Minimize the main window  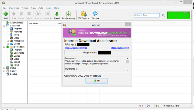click(x=176, y=2)
